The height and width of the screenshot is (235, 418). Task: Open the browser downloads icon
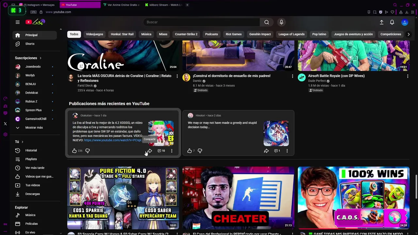[407, 12]
